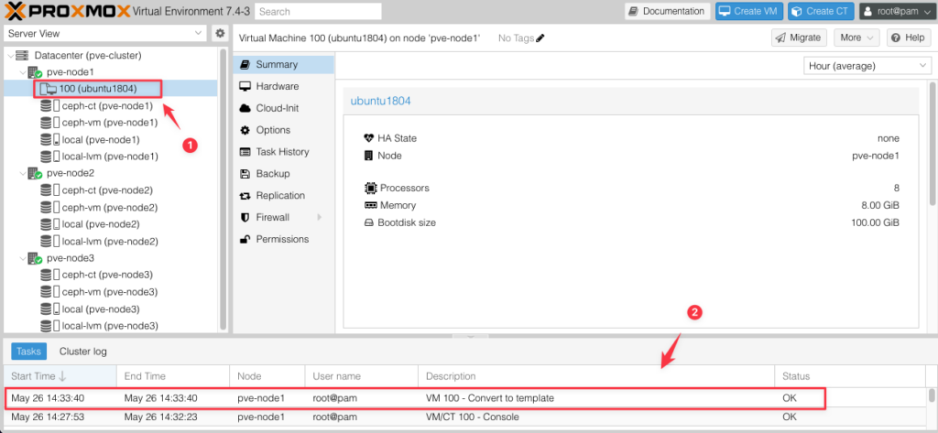
Task: Click the Create VM button
Action: coord(749,11)
